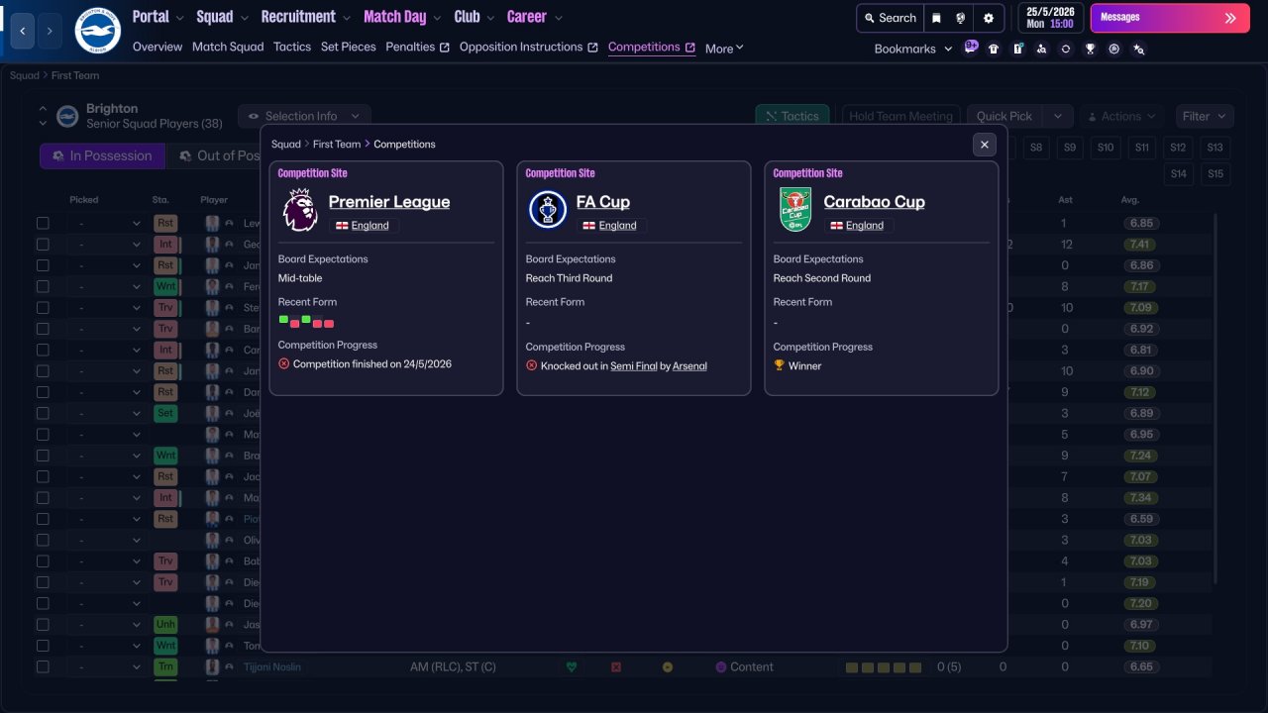
Task: Tick the checkbox on the Unh status row
Action: pyautogui.click(x=43, y=625)
